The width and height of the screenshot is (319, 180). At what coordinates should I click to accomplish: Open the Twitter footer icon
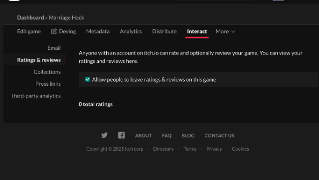pyautogui.click(x=104, y=135)
